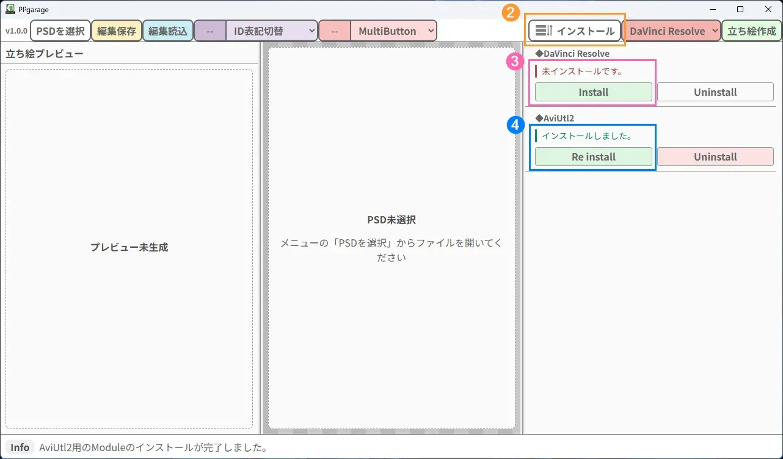Image resolution: width=783 pixels, height=459 pixels.
Task: Close the PPgarage window
Action: pyautogui.click(x=768, y=9)
